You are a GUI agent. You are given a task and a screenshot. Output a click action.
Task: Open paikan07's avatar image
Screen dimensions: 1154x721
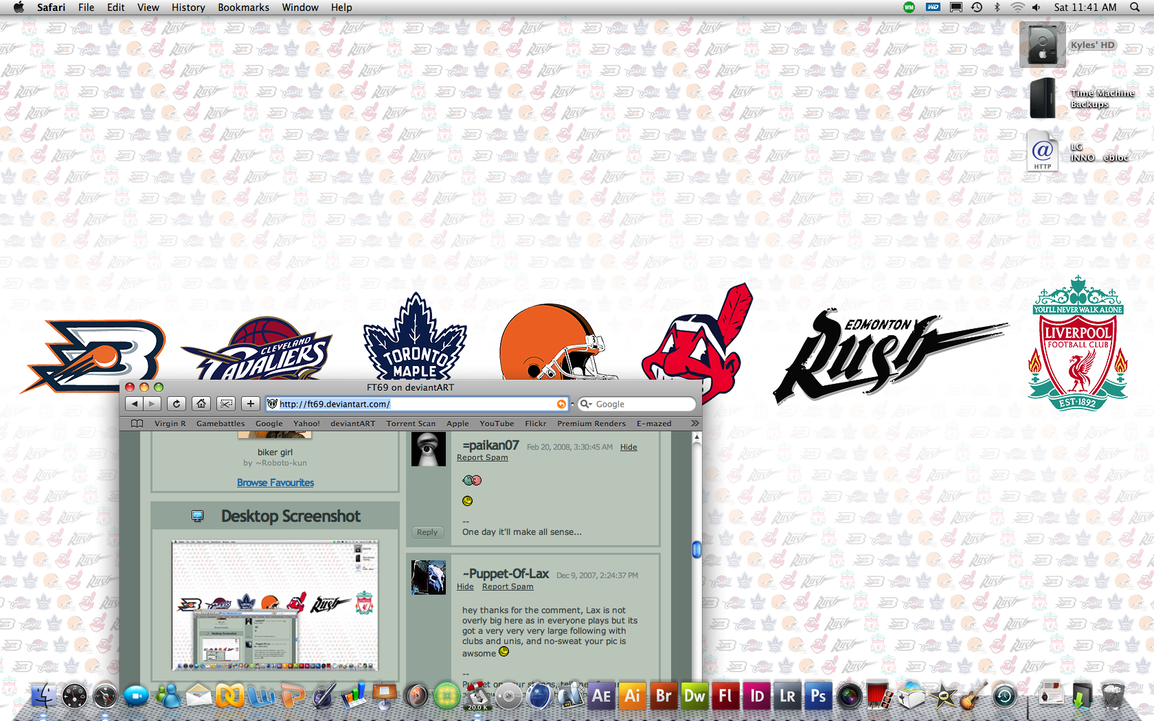coord(429,449)
